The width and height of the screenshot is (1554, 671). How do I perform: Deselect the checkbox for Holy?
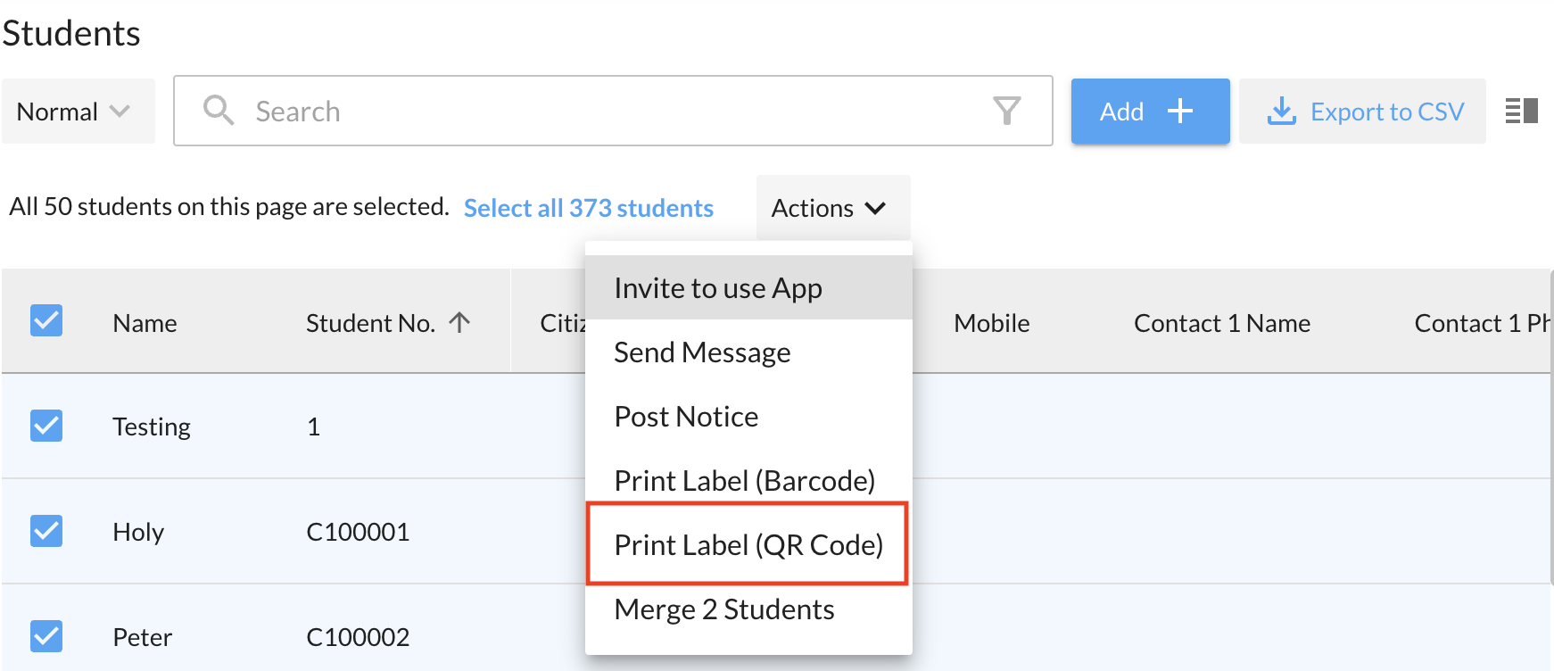coord(46,531)
